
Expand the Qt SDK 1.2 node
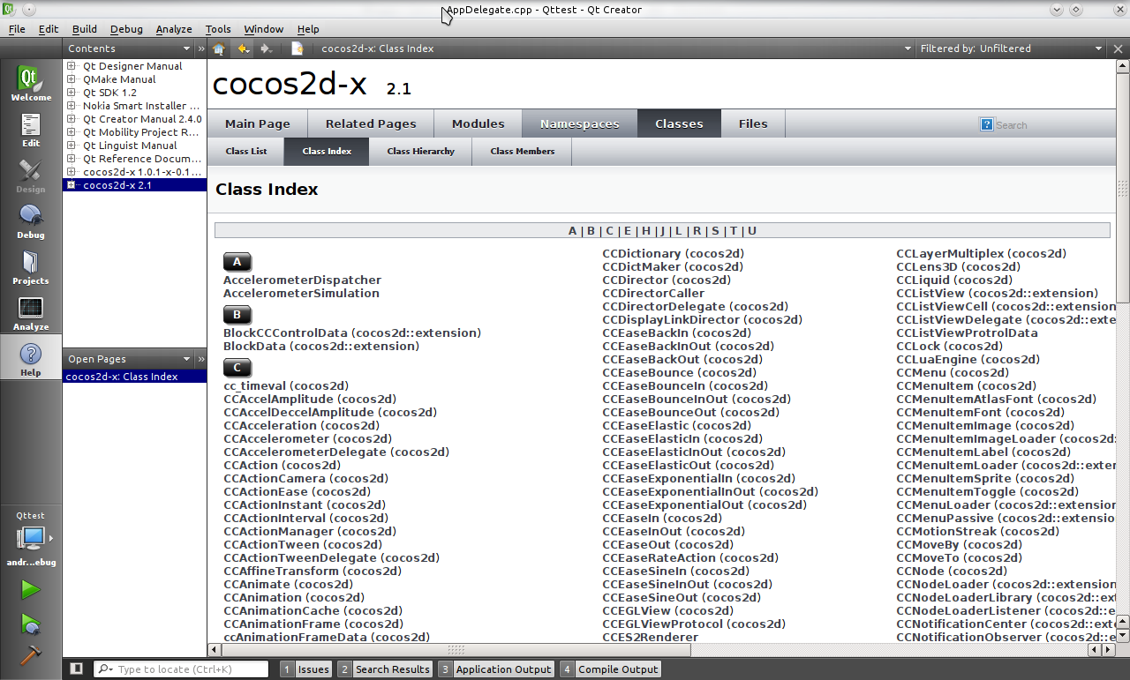[x=72, y=93]
